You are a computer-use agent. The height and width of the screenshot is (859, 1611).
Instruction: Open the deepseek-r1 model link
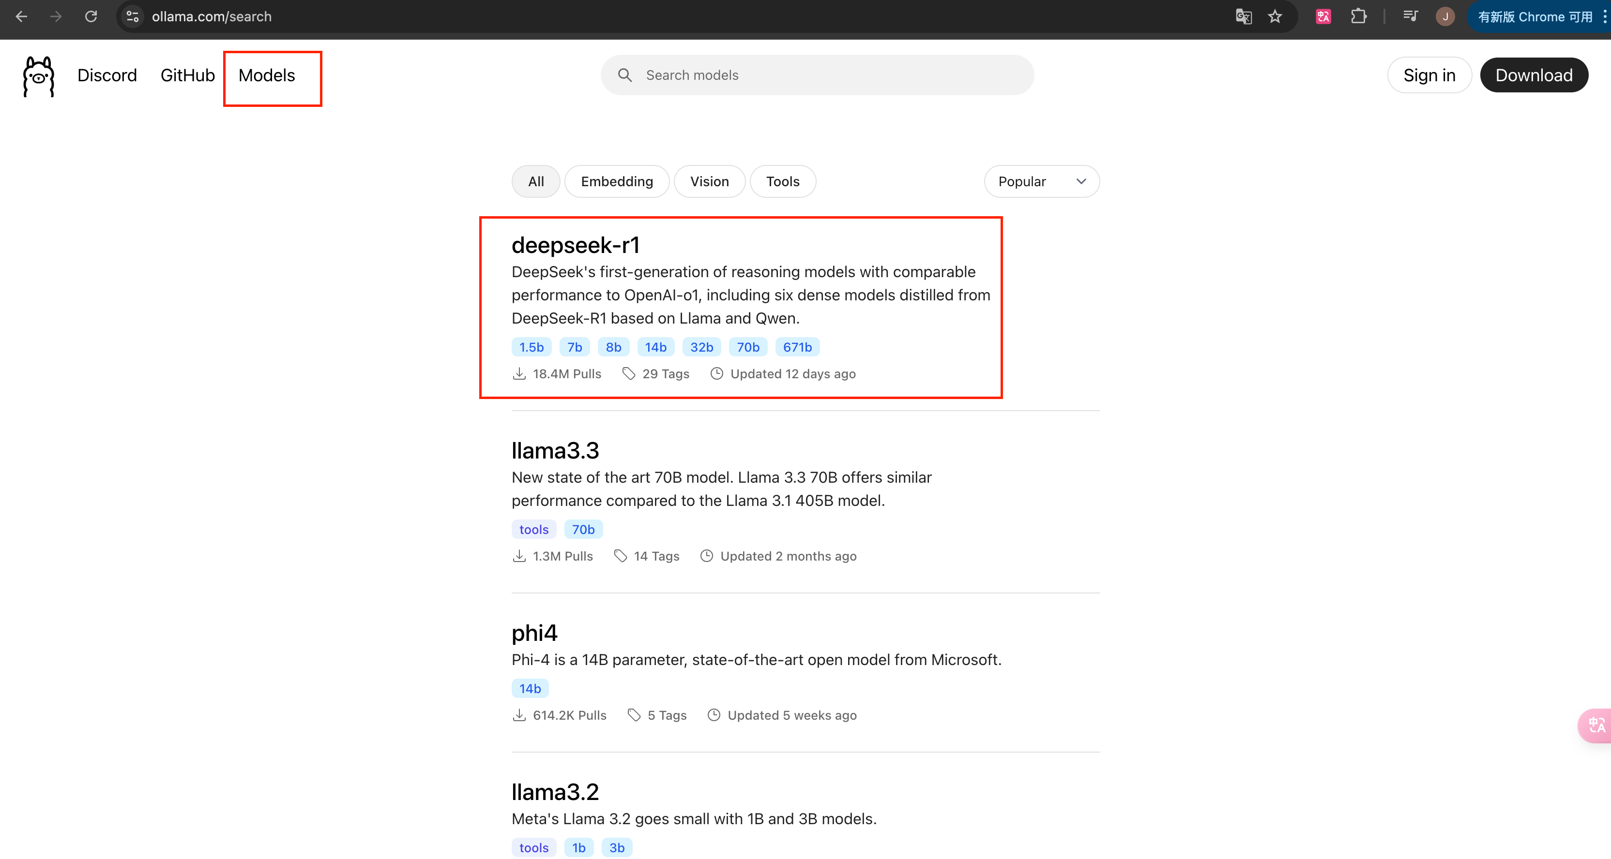[576, 245]
